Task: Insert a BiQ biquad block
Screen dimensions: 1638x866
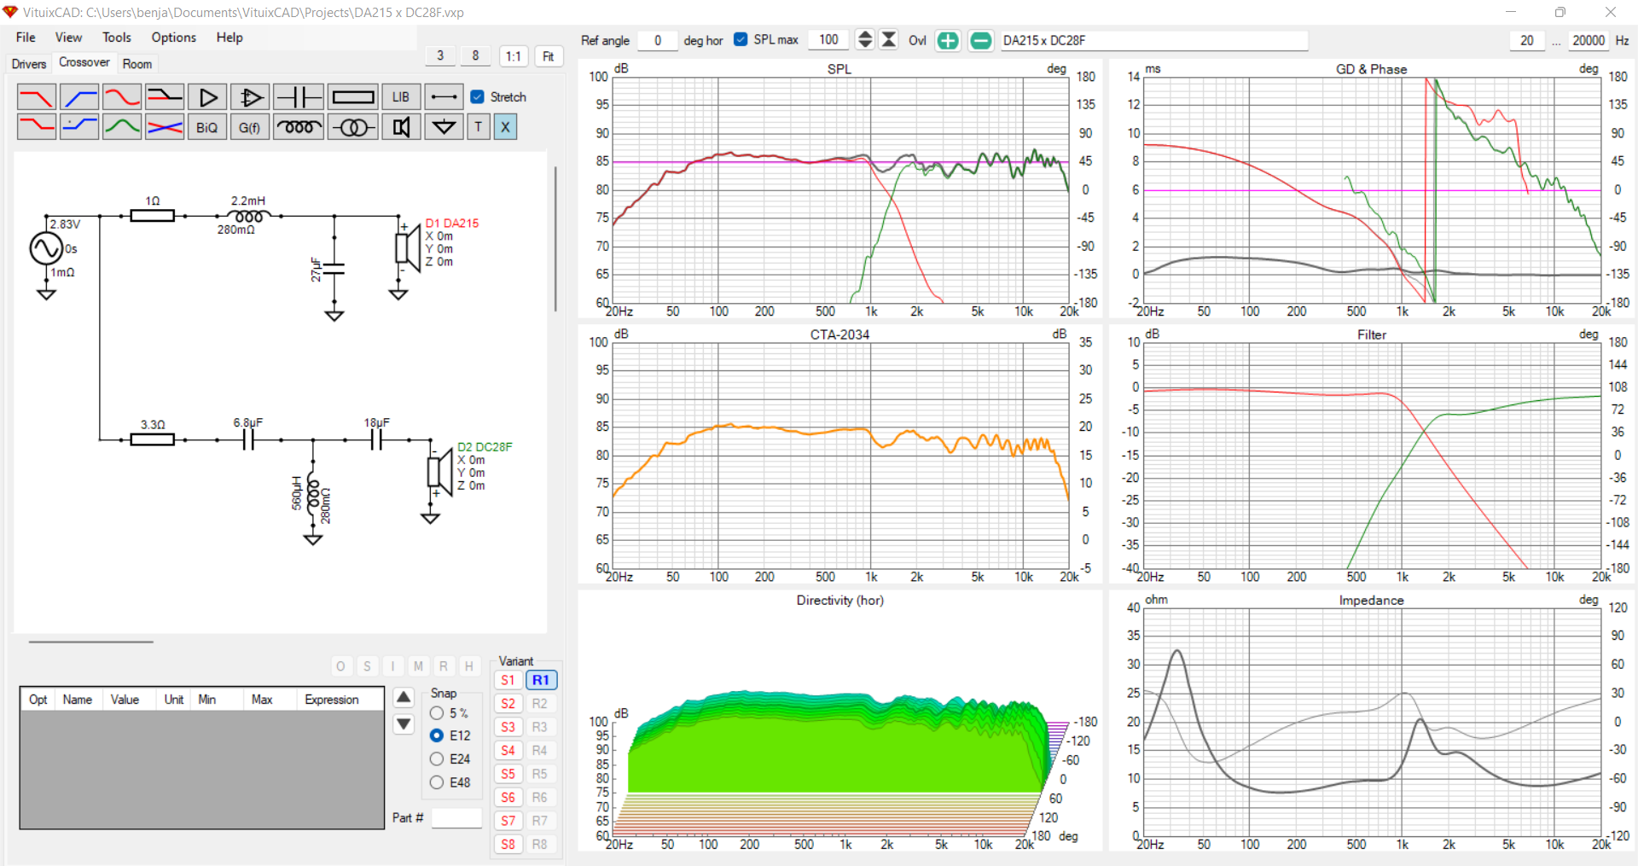Action: coord(207,127)
